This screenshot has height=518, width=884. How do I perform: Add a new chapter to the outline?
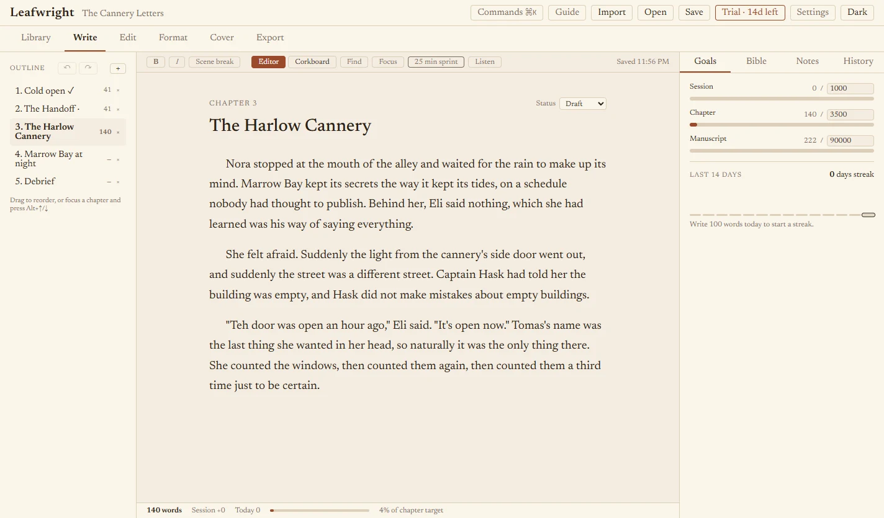point(118,68)
